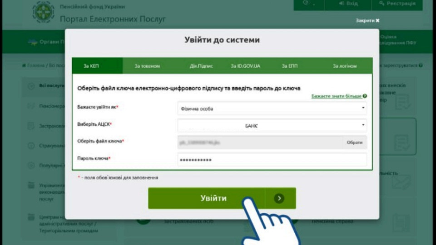436x245 pixels.
Task: Click the Пенсіонера sidebar row icon
Action: click(x=31, y=106)
